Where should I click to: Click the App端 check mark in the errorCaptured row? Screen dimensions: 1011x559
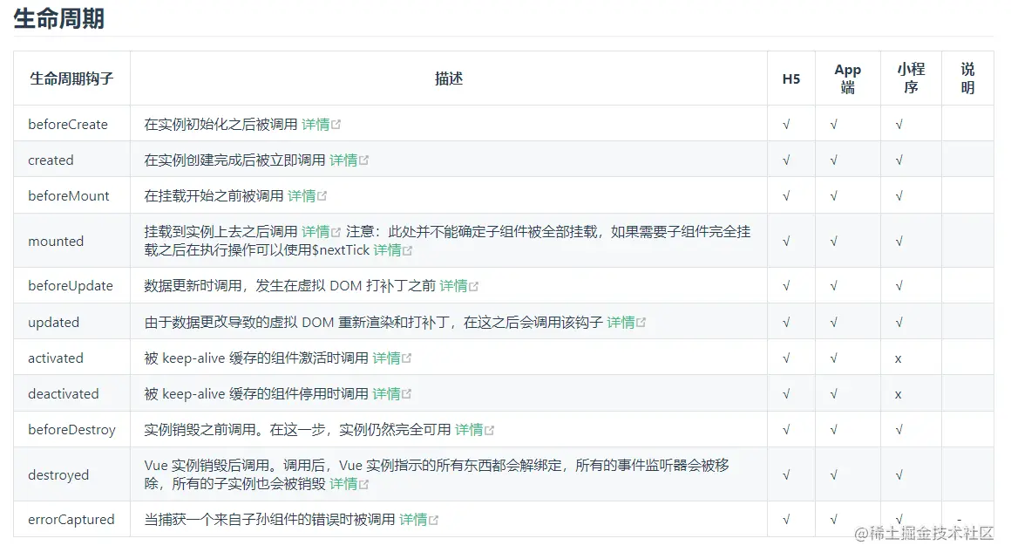834,520
